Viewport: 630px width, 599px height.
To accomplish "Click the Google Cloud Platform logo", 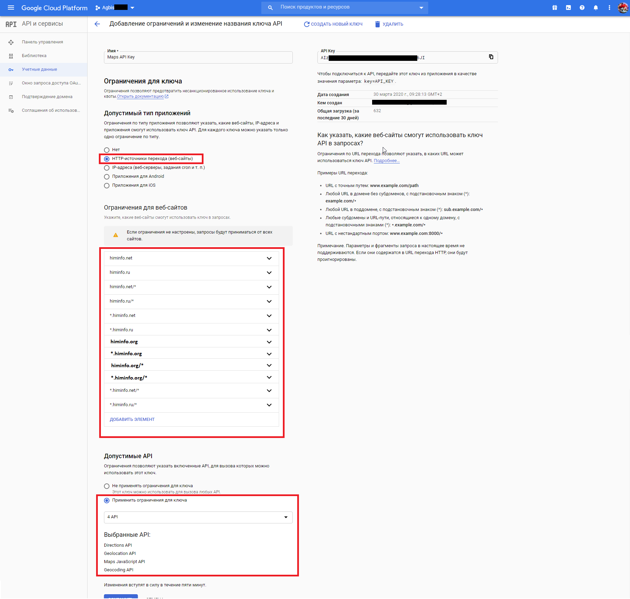I will 54,8.
